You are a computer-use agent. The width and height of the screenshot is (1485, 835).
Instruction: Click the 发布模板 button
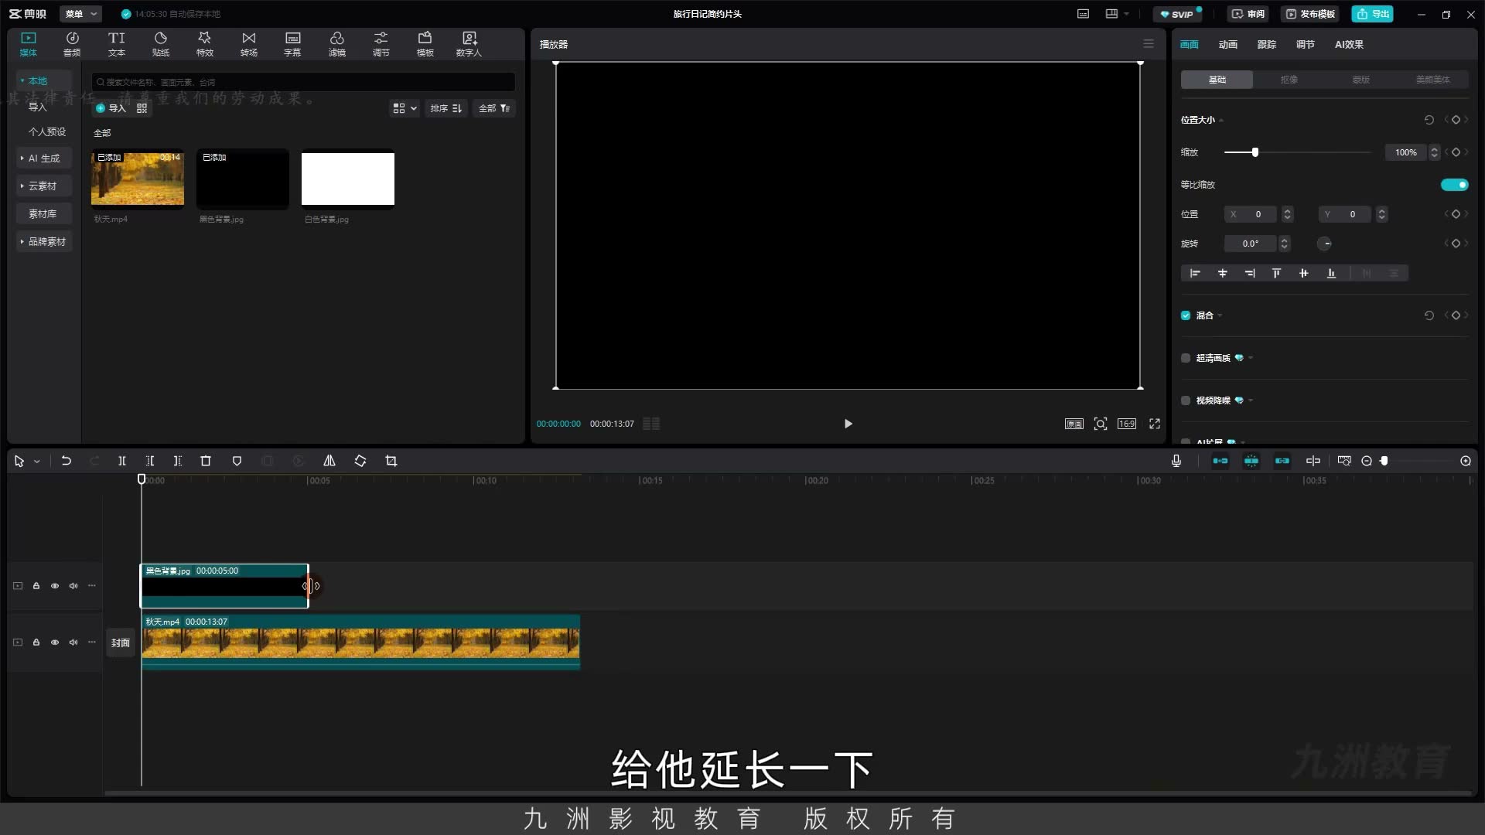coord(1310,14)
